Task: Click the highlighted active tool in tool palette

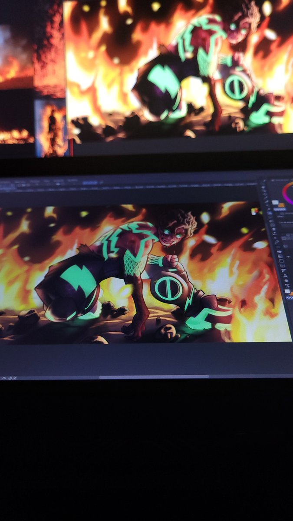Action: coord(270,213)
